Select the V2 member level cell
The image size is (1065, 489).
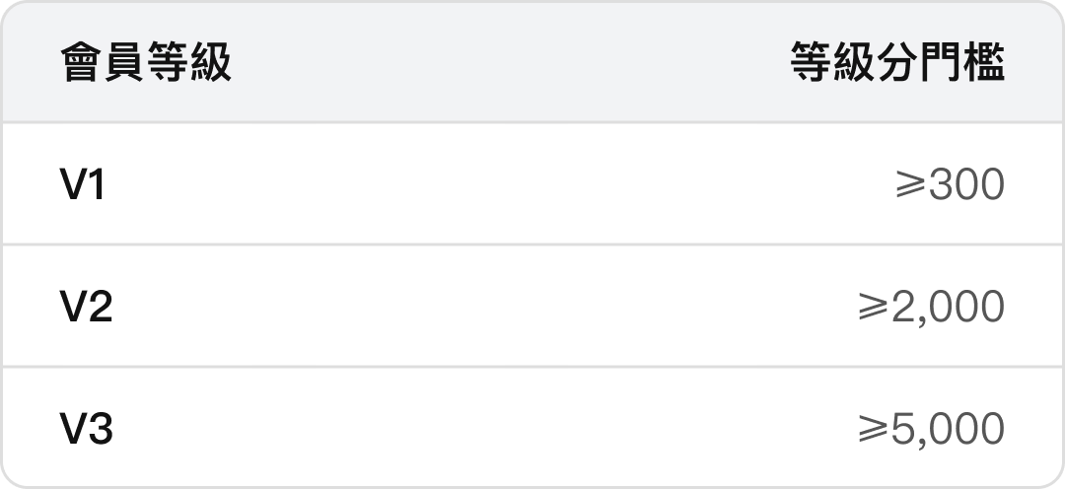86,308
